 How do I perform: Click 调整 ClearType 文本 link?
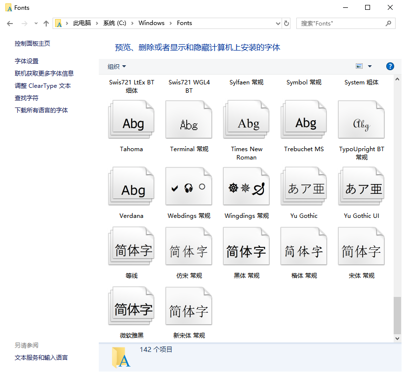43,85
